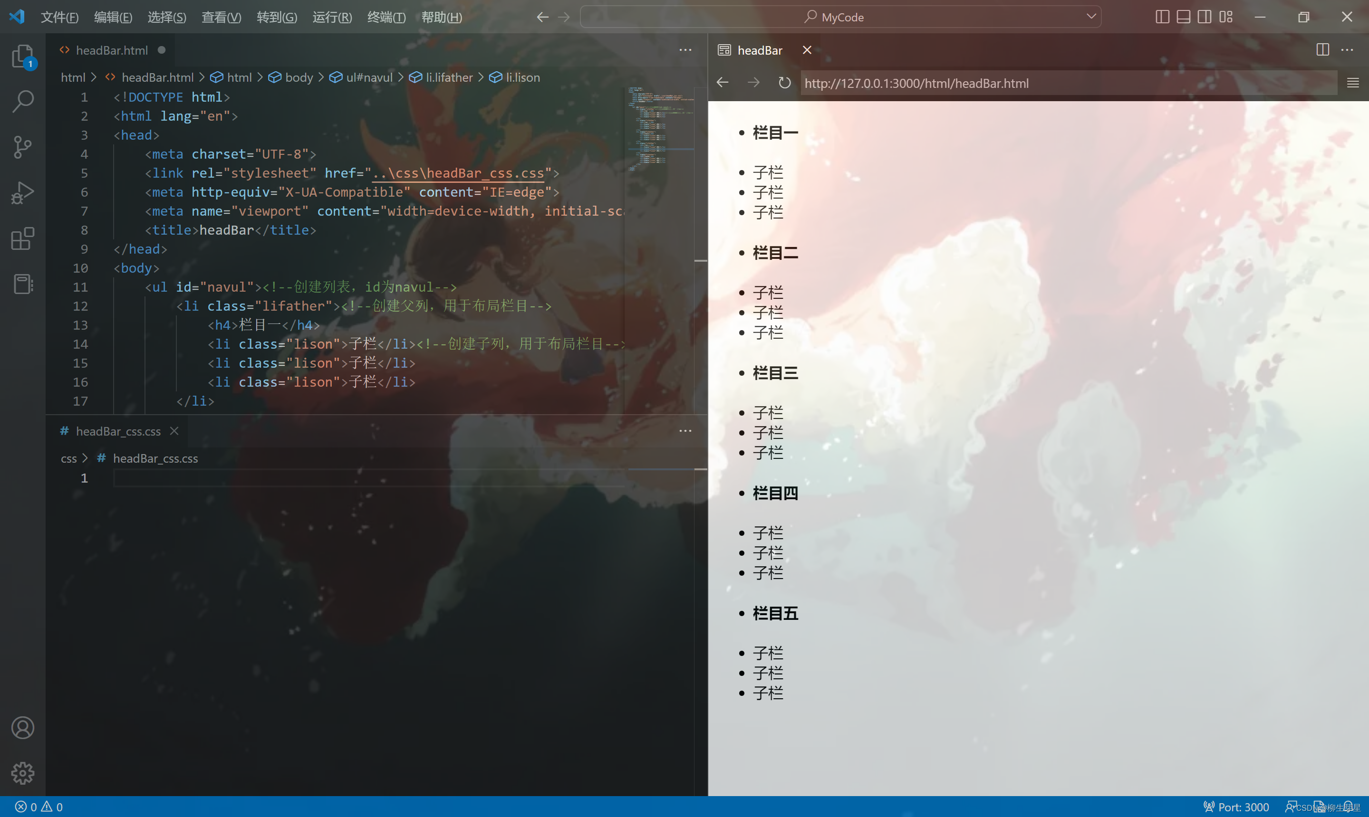The image size is (1369, 817).
Task: Open the 终端(T) menu
Action: click(x=387, y=17)
